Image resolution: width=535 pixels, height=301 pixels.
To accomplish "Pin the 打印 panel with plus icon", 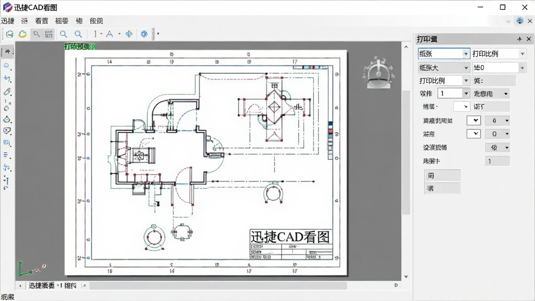I will (x=519, y=39).
